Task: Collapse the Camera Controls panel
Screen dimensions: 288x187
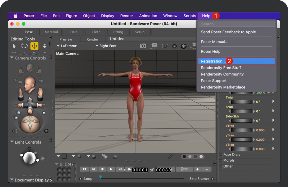Action: [x=12, y=58]
